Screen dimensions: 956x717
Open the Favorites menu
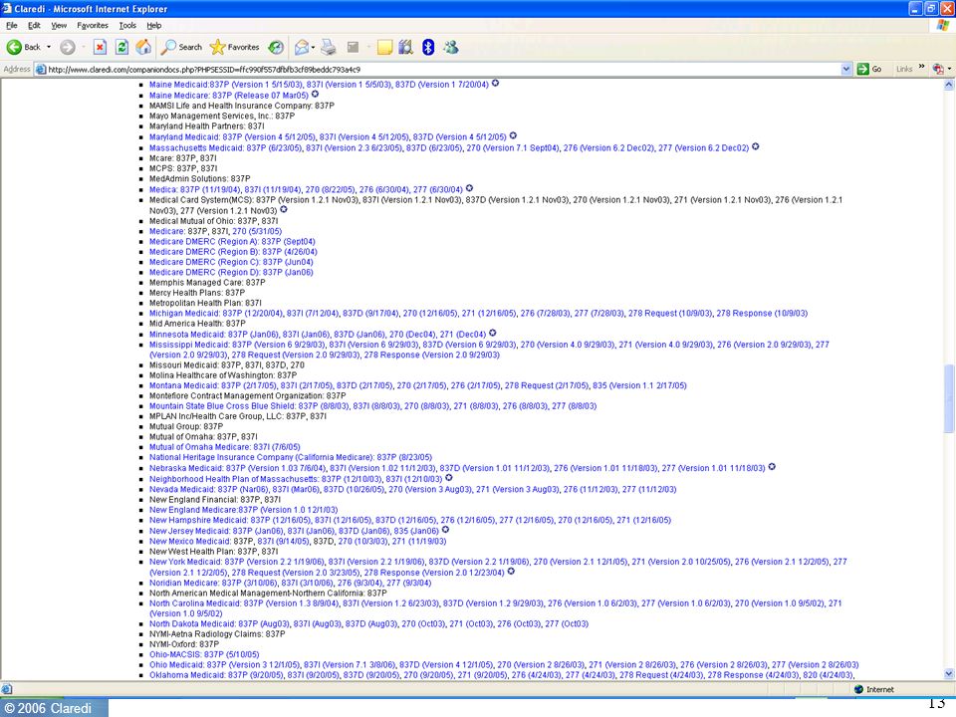[92, 26]
